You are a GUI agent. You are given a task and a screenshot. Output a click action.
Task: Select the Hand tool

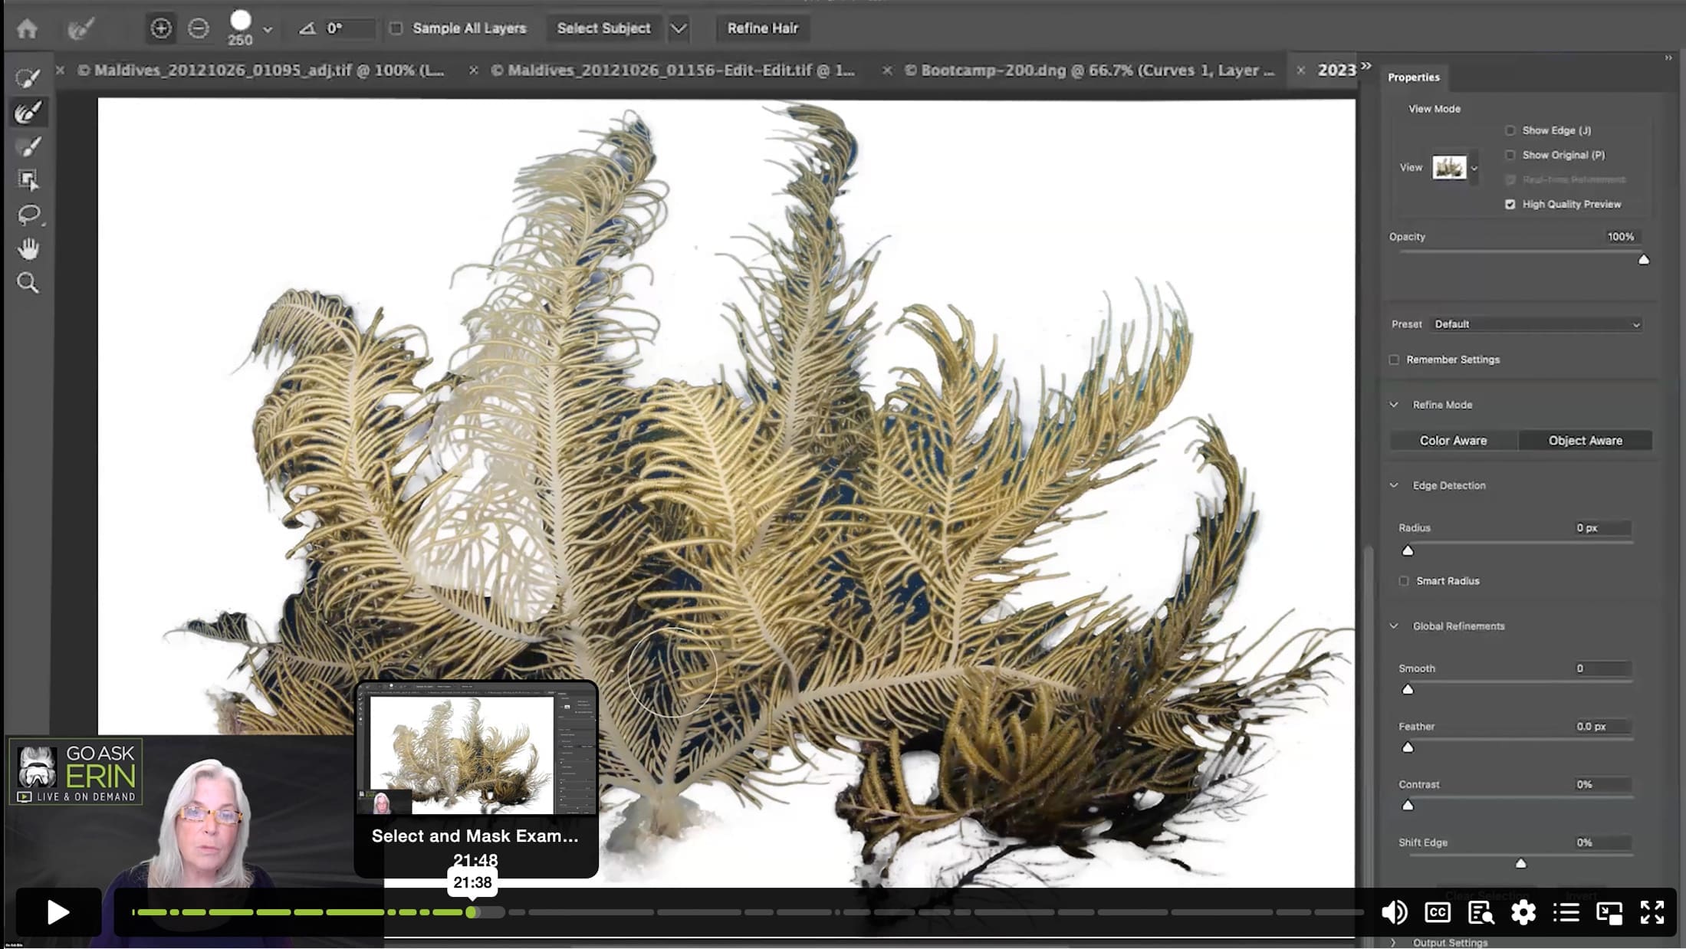pyautogui.click(x=28, y=248)
